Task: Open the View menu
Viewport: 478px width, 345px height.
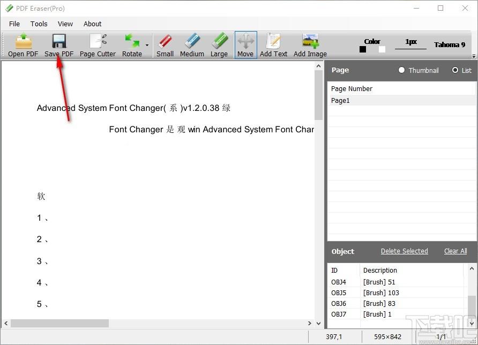Action: click(65, 24)
